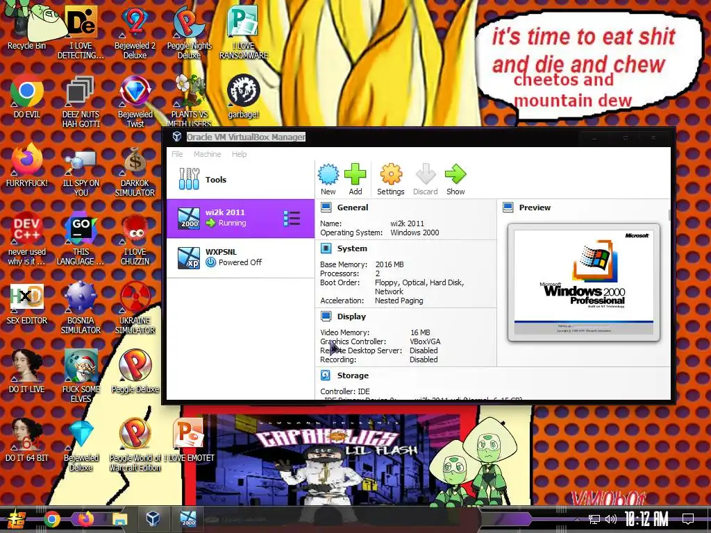Screen dimensions: 711x533
Task: Click the 10:12 AM taskbar clock
Action: tap(646, 519)
